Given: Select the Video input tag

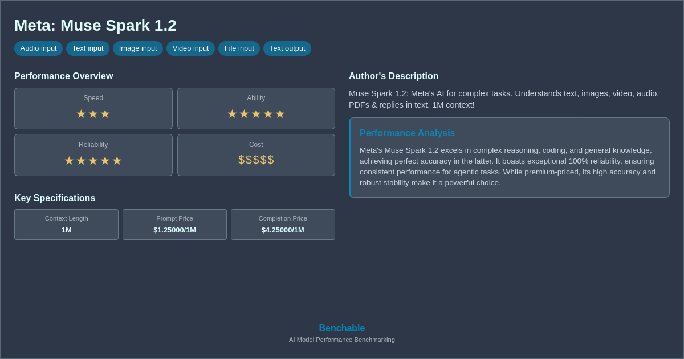Looking at the screenshot, I should (x=190, y=48).
